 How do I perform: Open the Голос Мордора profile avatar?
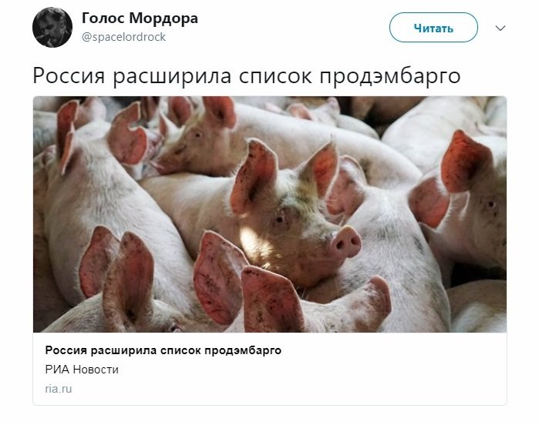[x=52, y=28]
